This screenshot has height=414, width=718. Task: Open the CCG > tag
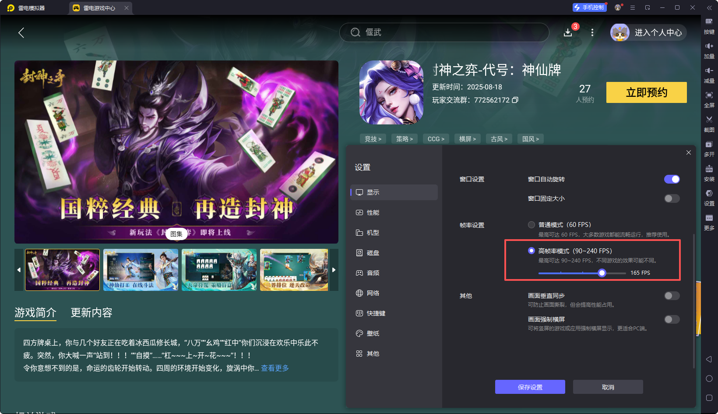tap(436, 139)
